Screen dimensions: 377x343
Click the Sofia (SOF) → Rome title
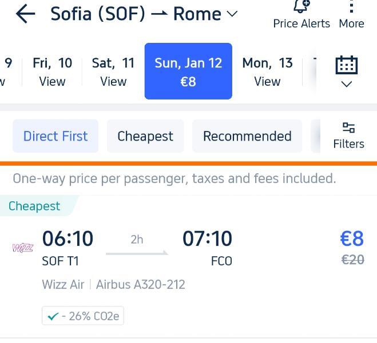pos(136,14)
